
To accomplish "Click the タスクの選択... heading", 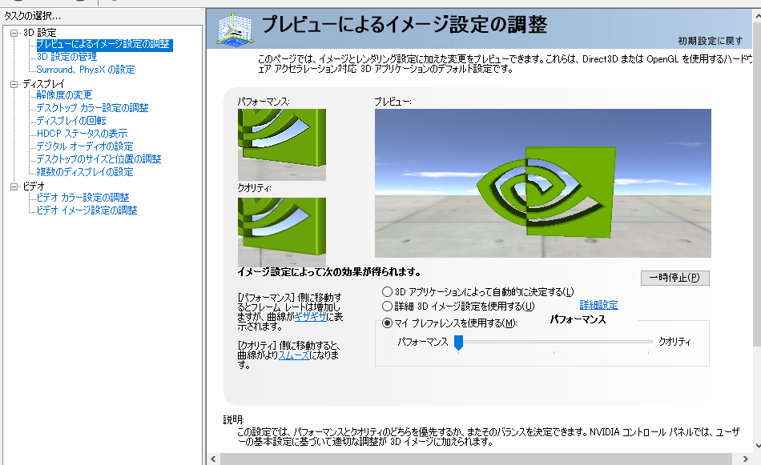I will (33, 16).
